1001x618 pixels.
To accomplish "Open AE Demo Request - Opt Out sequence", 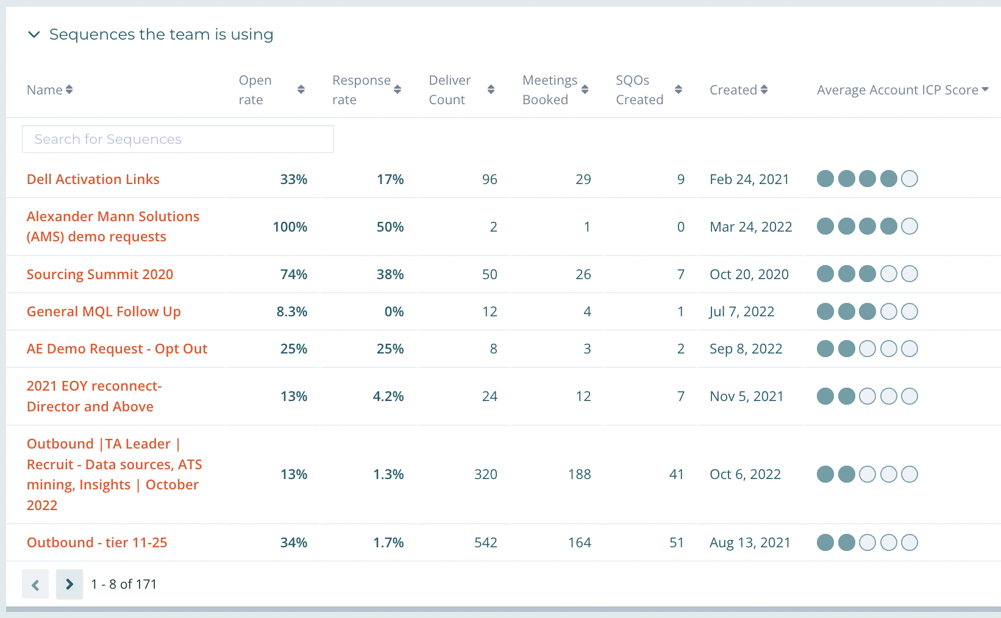I will tap(117, 349).
